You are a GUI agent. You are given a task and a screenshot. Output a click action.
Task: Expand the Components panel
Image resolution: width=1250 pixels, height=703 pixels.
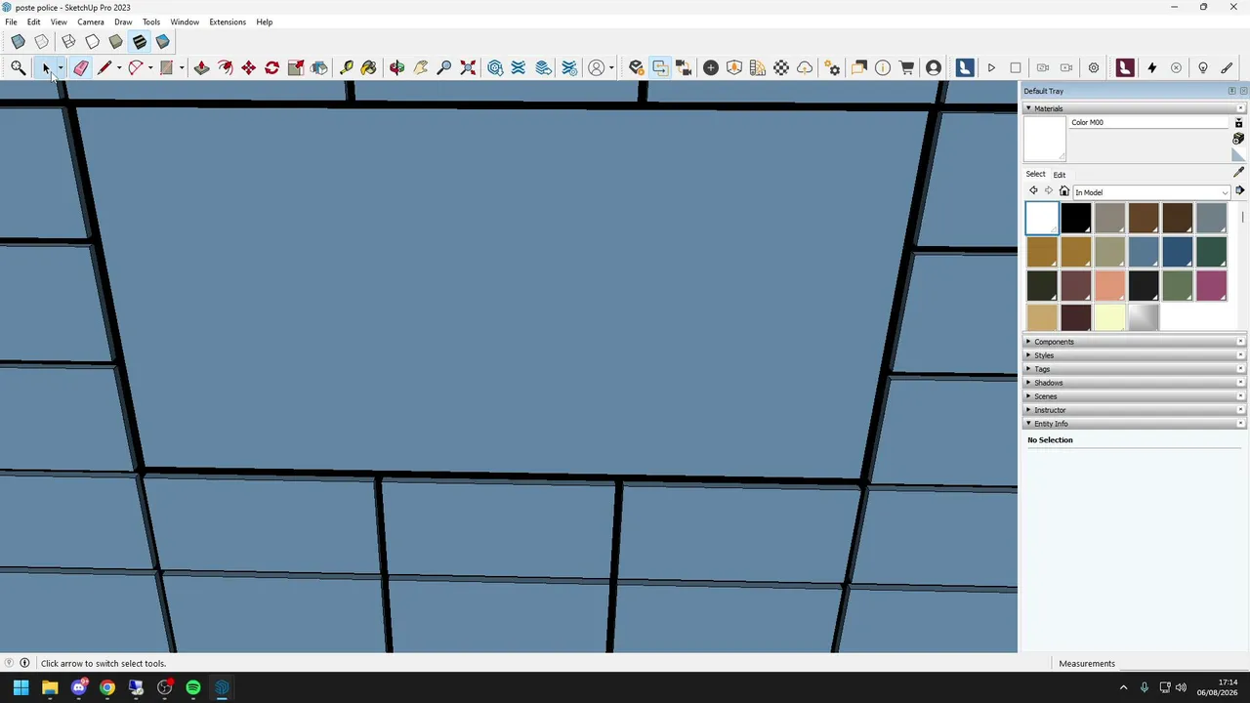point(1134,342)
